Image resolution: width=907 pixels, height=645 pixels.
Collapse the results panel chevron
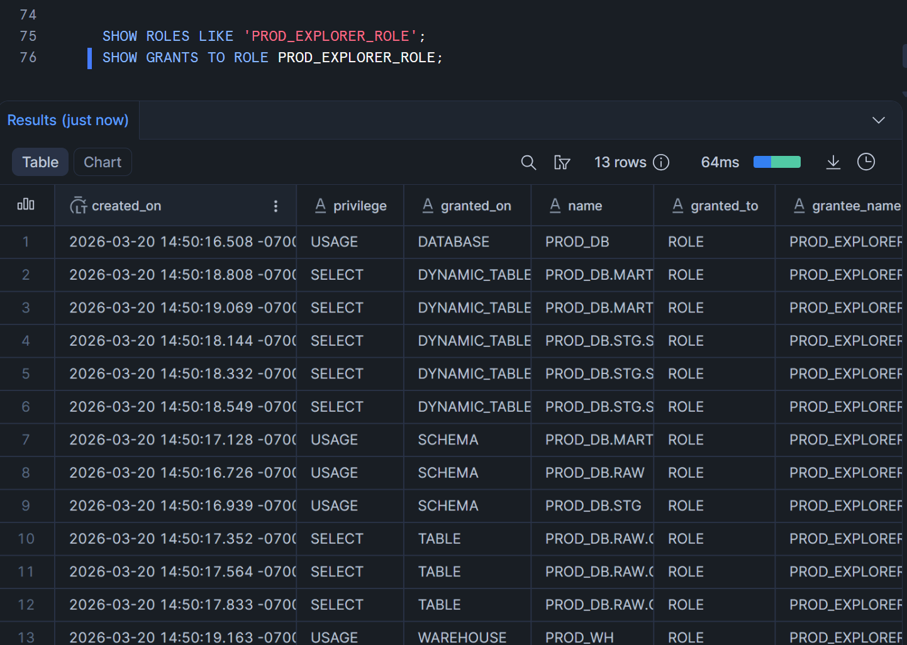pos(879,120)
